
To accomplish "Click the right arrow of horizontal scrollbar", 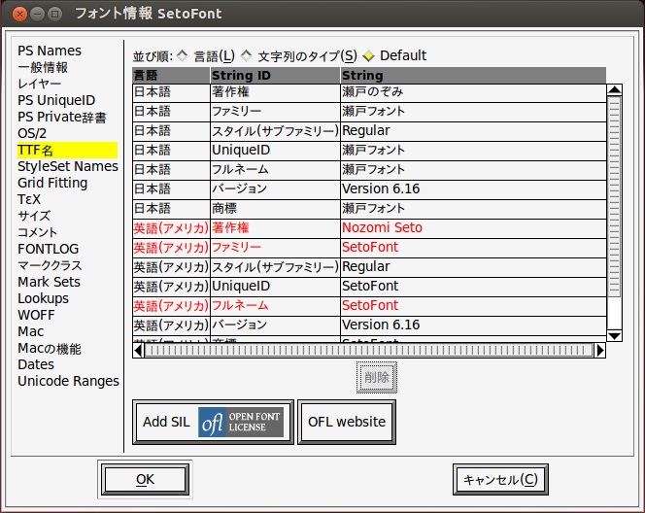I will (x=600, y=351).
